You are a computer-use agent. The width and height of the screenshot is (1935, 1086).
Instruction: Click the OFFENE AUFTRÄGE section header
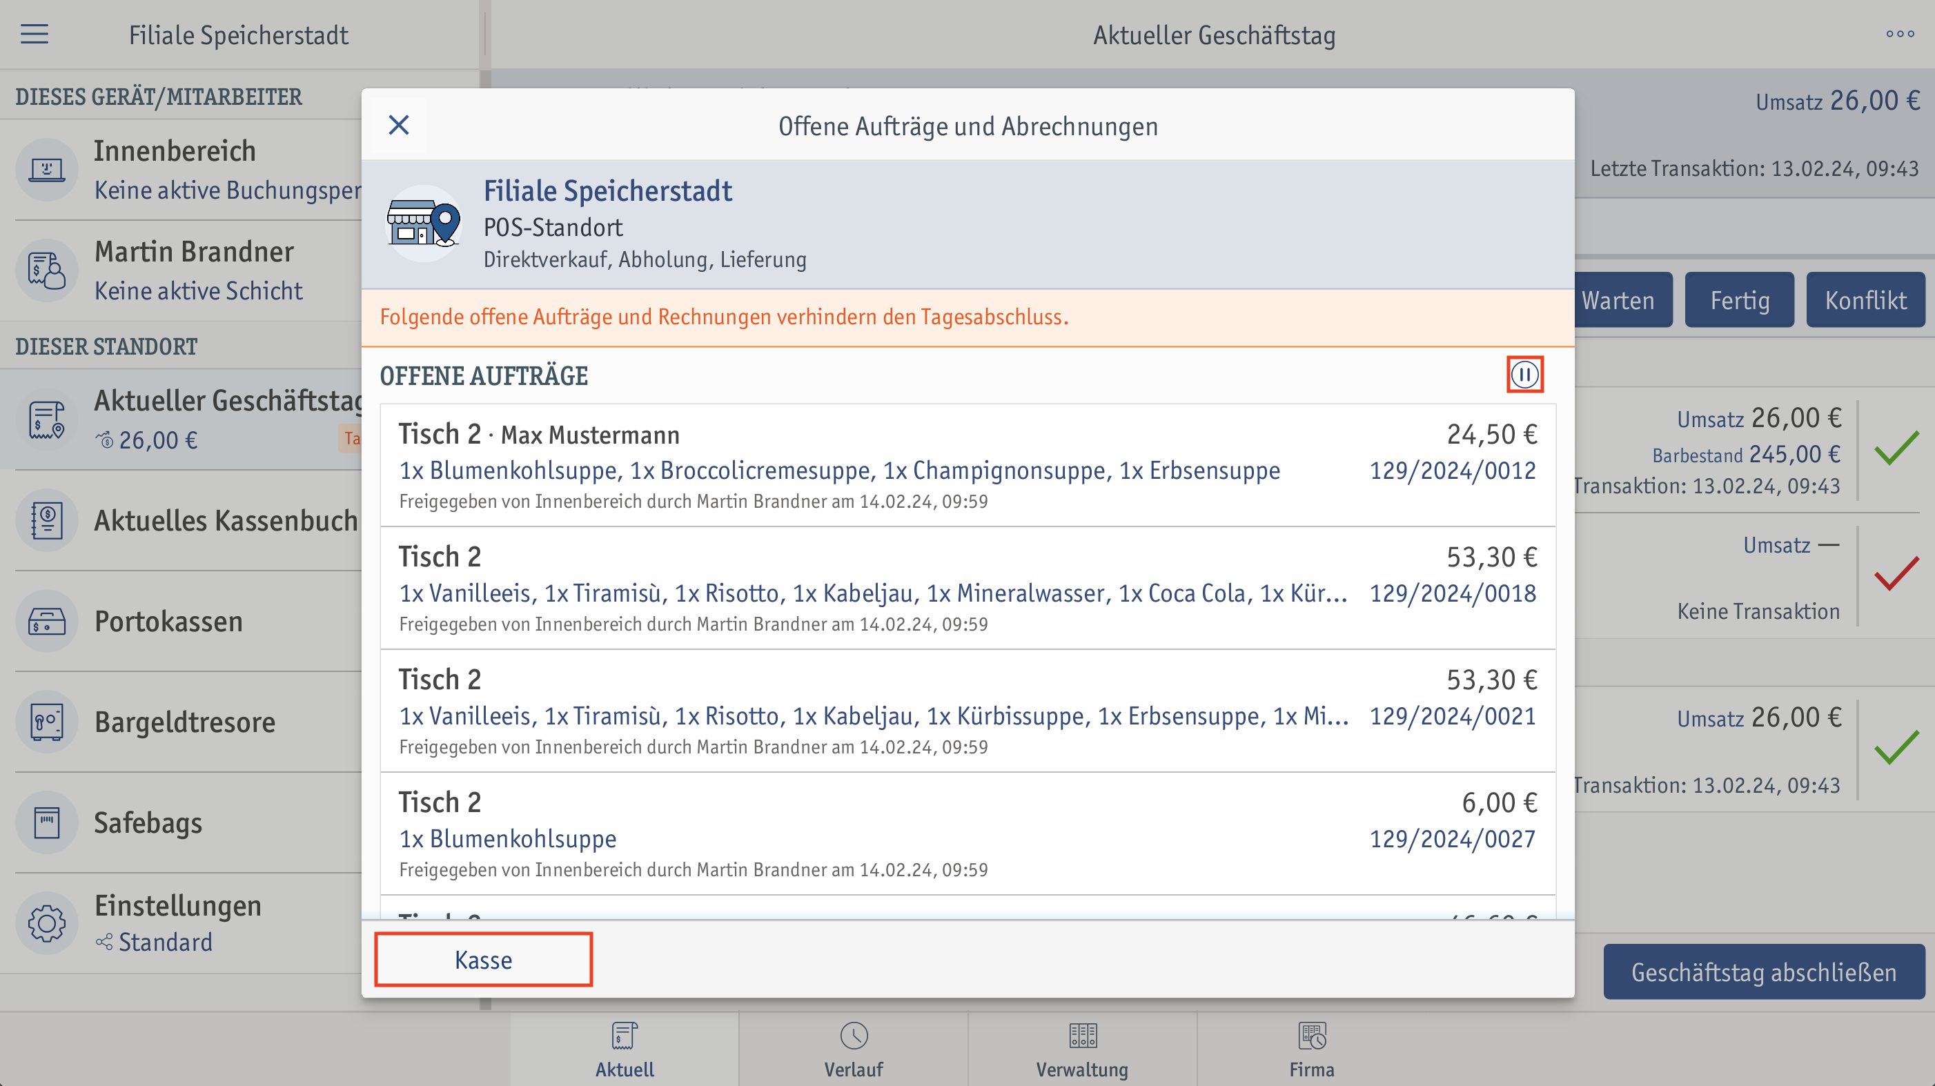[x=484, y=375]
